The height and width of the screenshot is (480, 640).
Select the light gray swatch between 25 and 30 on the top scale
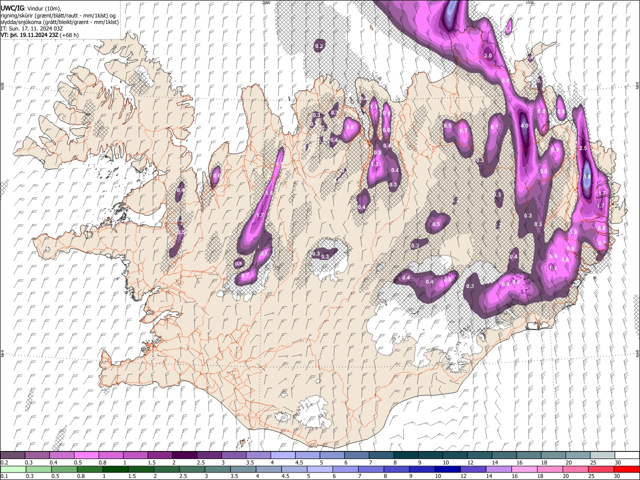[602, 455]
